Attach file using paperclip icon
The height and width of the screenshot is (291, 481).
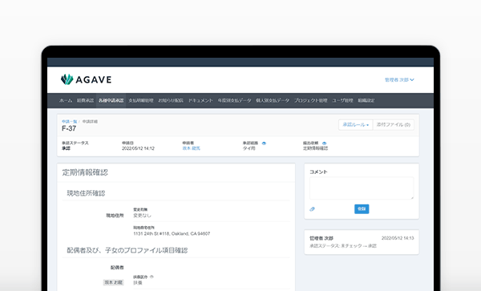[x=312, y=209]
